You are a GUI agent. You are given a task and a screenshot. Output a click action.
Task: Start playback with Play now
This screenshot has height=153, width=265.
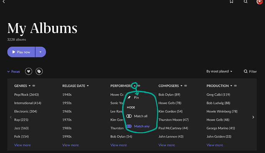21,52
